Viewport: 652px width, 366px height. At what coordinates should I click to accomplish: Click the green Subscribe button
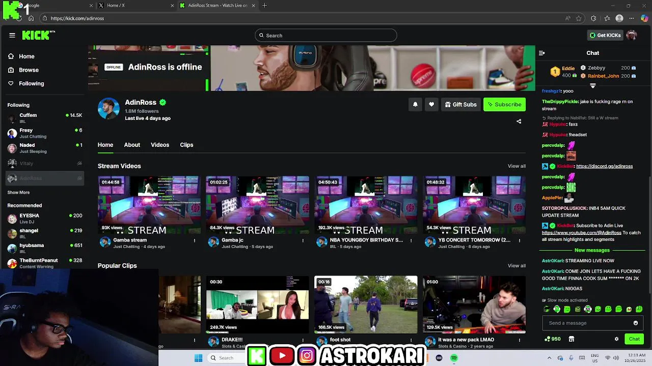pyautogui.click(x=504, y=104)
